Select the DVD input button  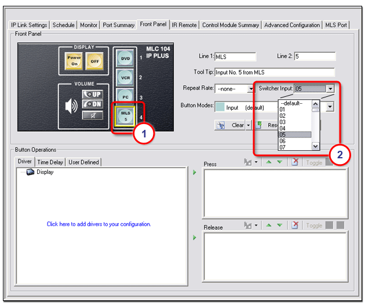pos(125,58)
